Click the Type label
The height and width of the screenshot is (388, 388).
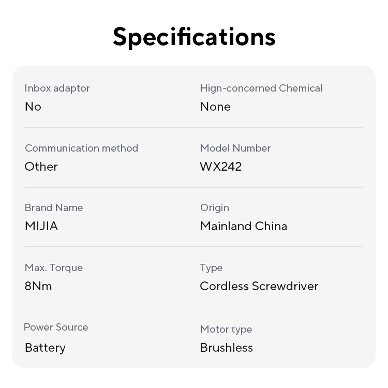[211, 267]
